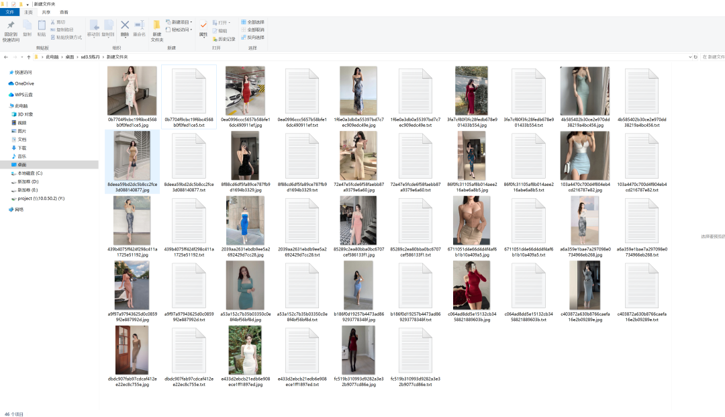Click sd3.5炼丹 in the address breadcrumb
725x417 pixels.
tap(90, 57)
